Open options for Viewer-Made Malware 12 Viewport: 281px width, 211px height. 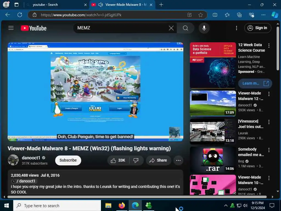tap(269, 94)
